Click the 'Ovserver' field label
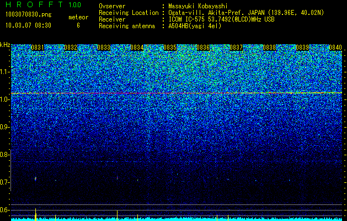This screenshot has width=347, height=221. pyautogui.click(x=112, y=6)
